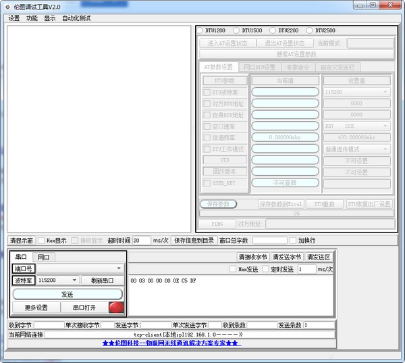Click the 串口打开 button
Viewport: 405px width, 363px height.
point(84,308)
